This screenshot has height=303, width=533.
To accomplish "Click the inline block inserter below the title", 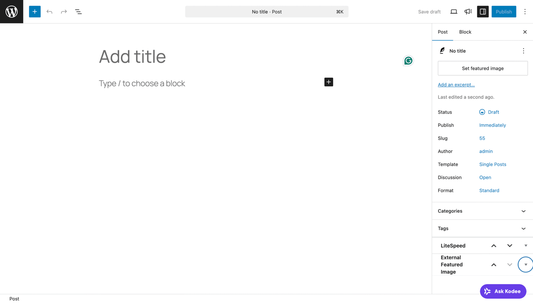I will pyautogui.click(x=328, y=82).
